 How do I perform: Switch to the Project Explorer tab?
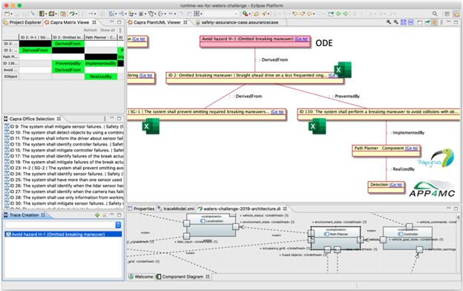coord(22,22)
